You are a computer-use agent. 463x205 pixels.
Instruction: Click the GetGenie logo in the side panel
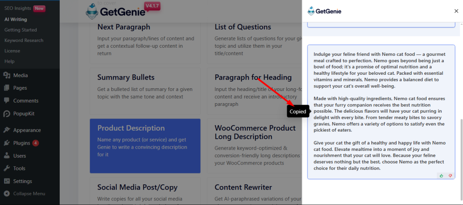[x=325, y=11]
